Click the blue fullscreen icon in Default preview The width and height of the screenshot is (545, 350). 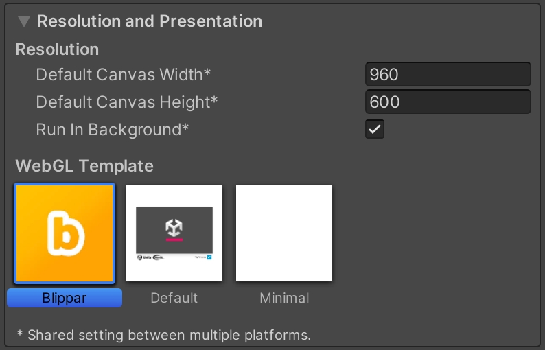coord(209,258)
